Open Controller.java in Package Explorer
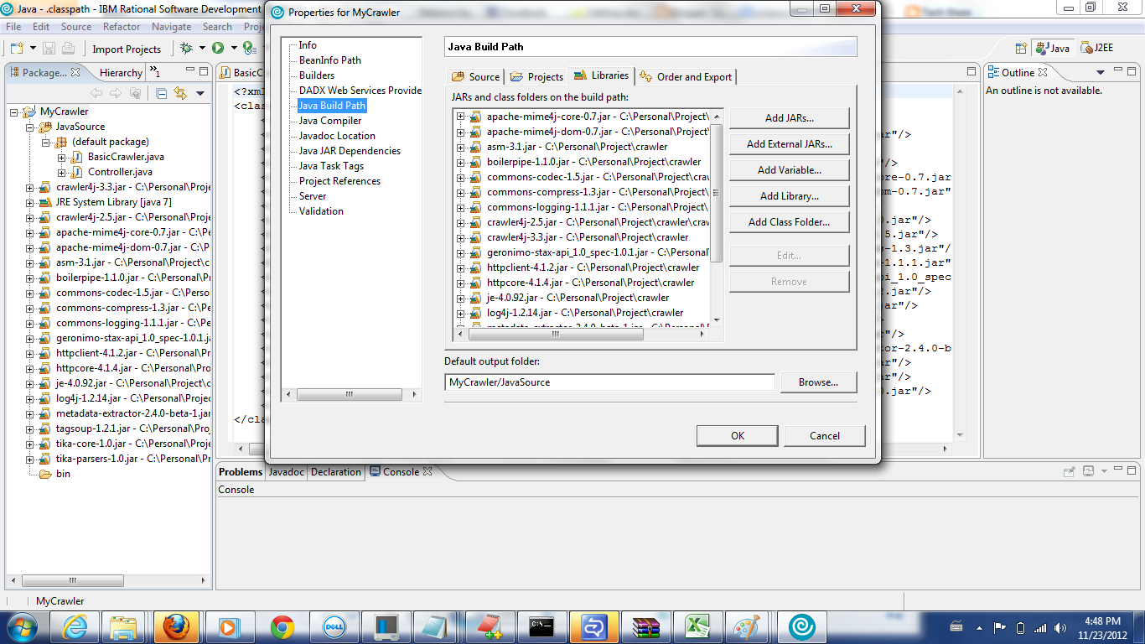This screenshot has width=1145, height=644. click(x=120, y=172)
